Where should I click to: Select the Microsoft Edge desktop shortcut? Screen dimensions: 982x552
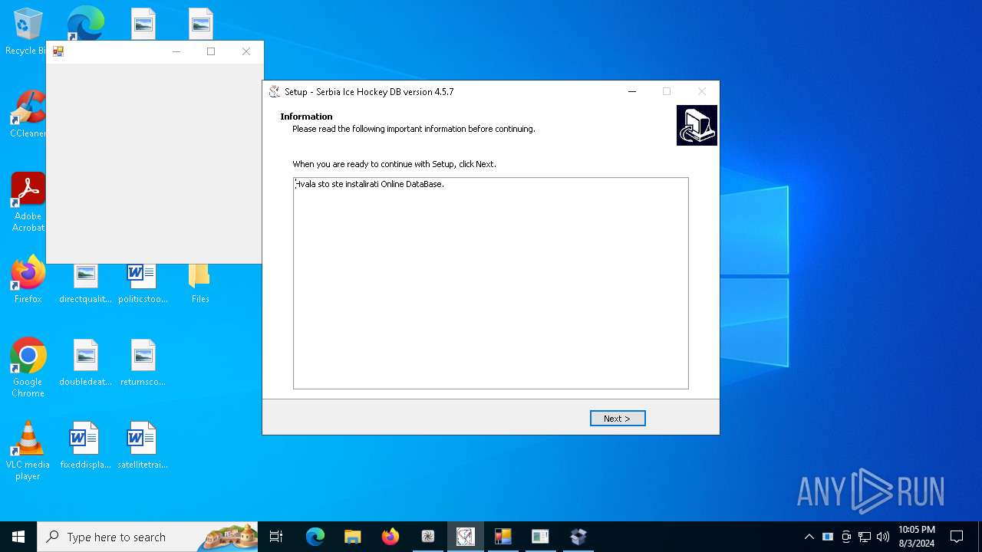click(85, 23)
